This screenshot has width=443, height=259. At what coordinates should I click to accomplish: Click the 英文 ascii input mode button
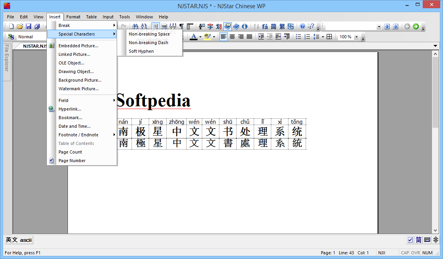[x=19, y=240]
